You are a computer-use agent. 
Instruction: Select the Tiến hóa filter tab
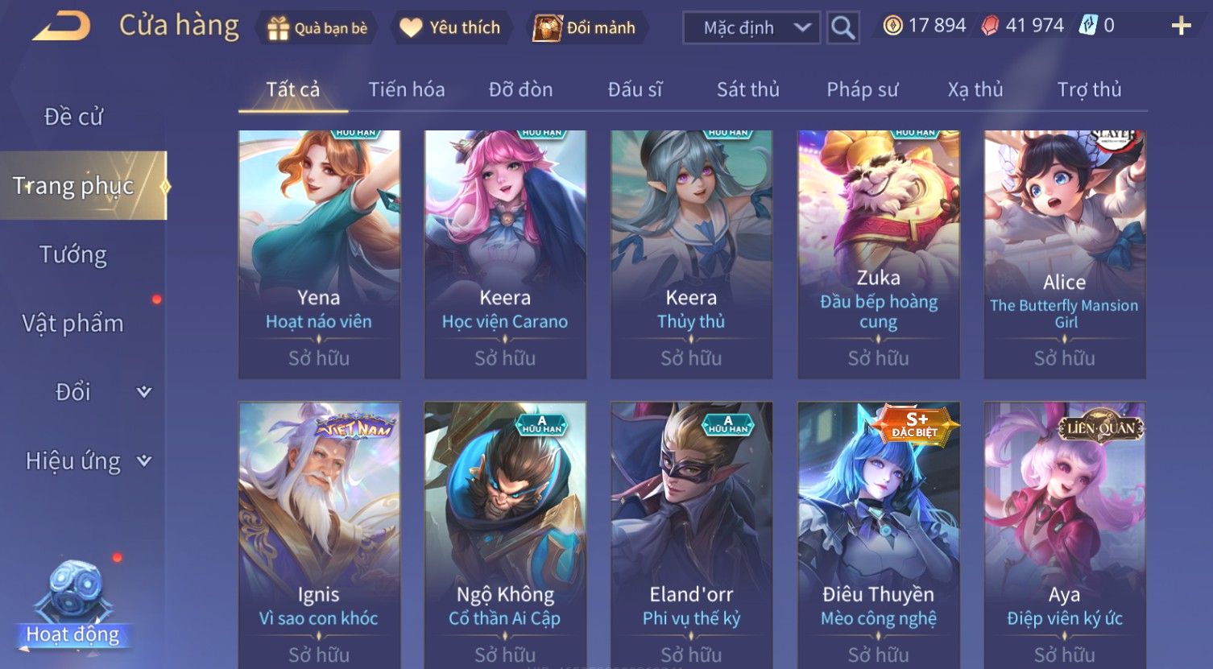click(x=406, y=89)
